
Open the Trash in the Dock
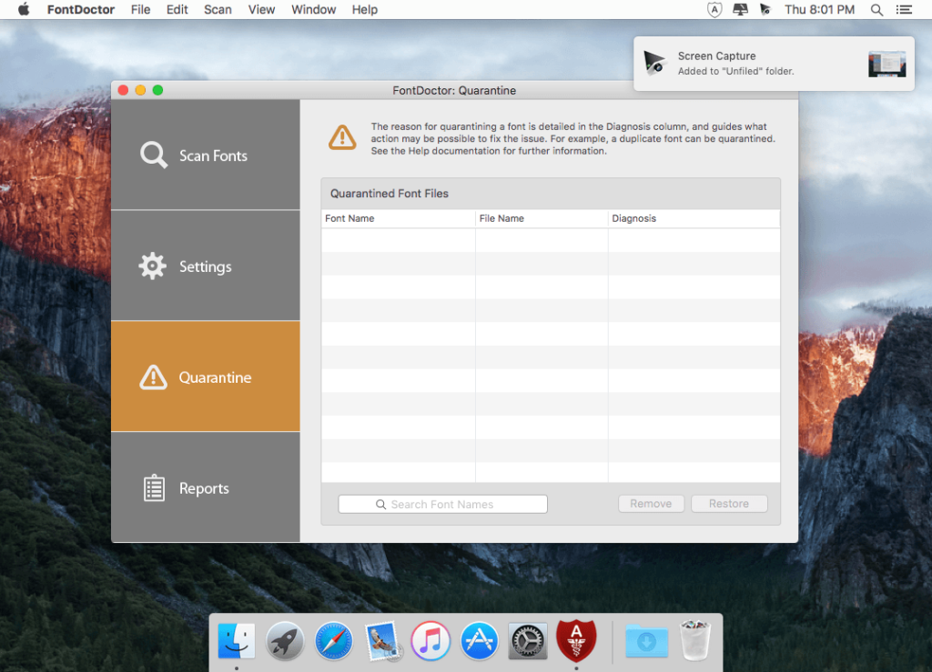pos(694,640)
